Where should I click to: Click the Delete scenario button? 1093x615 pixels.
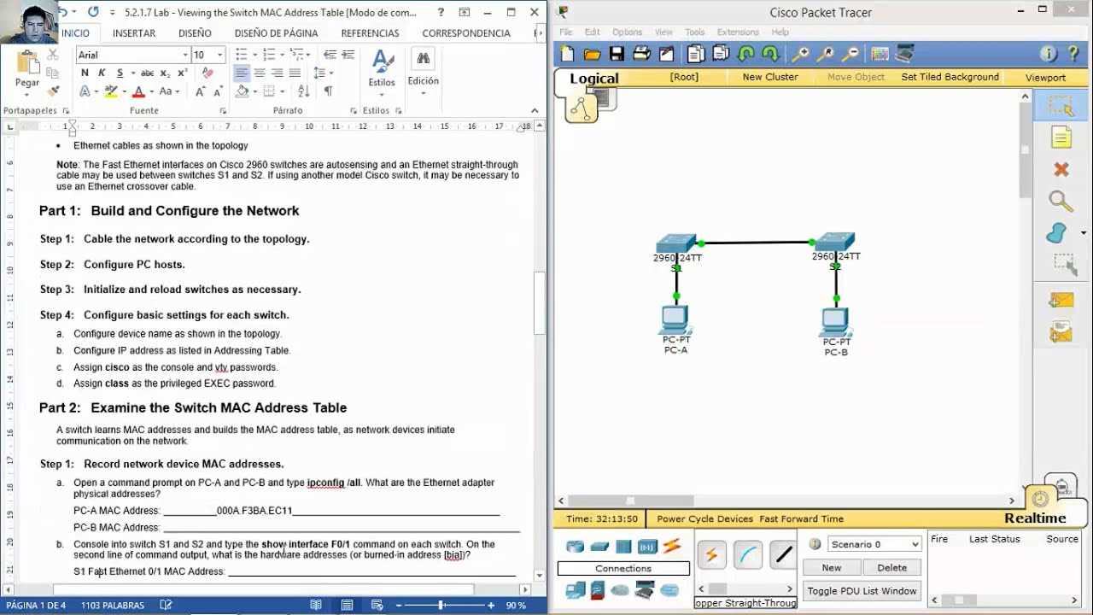(891, 567)
